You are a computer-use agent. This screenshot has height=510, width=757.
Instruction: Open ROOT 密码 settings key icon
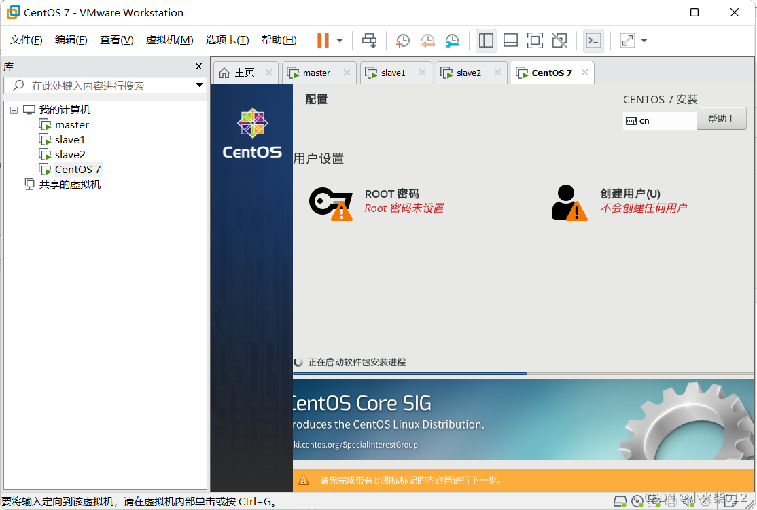tap(331, 204)
